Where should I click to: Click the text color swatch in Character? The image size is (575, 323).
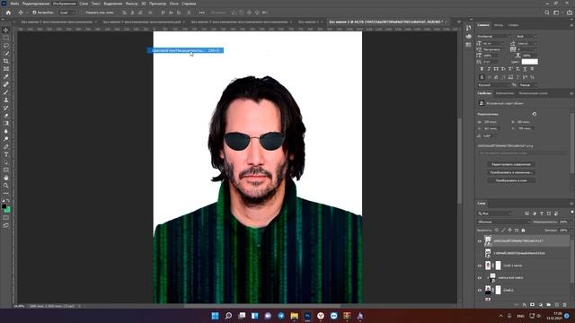pos(529,62)
